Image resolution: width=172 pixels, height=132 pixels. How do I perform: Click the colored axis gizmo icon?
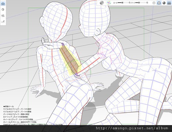coord(109,3)
